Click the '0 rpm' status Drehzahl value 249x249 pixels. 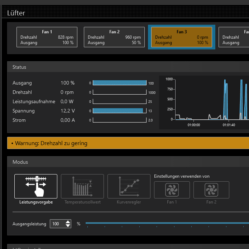coord(67,92)
